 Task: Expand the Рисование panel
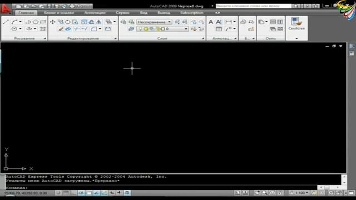44,38
